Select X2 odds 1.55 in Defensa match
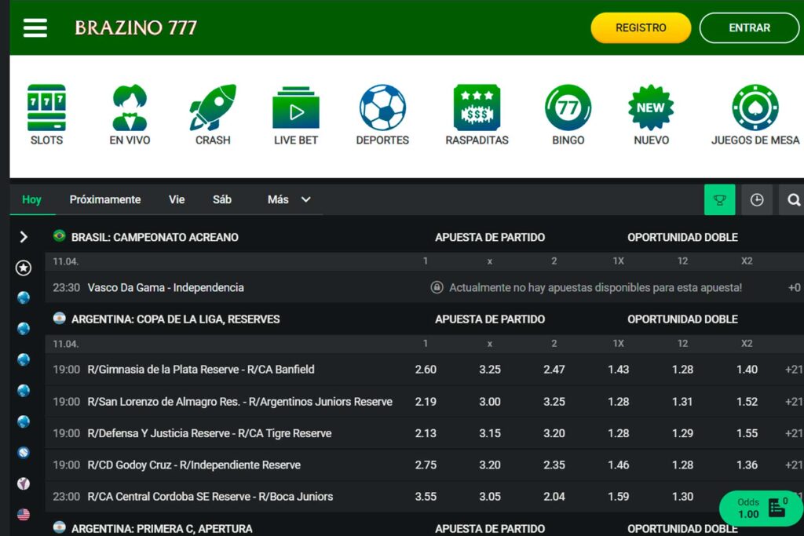Viewport: 804px width, 536px height. click(747, 433)
